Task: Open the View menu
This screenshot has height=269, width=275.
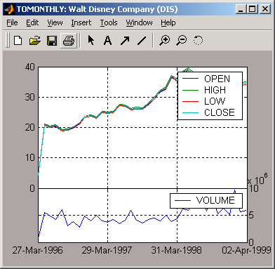Action: pyautogui.click(x=55, y=22)
